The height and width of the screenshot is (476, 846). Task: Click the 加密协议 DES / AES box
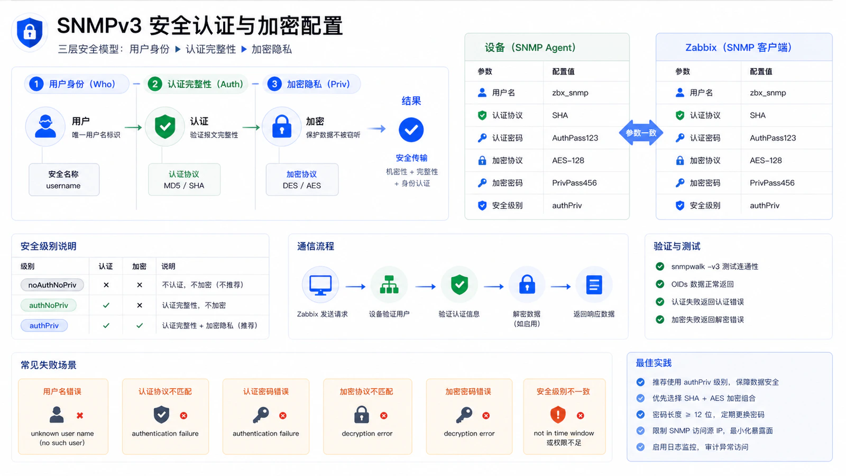click(x=302, y=180)
